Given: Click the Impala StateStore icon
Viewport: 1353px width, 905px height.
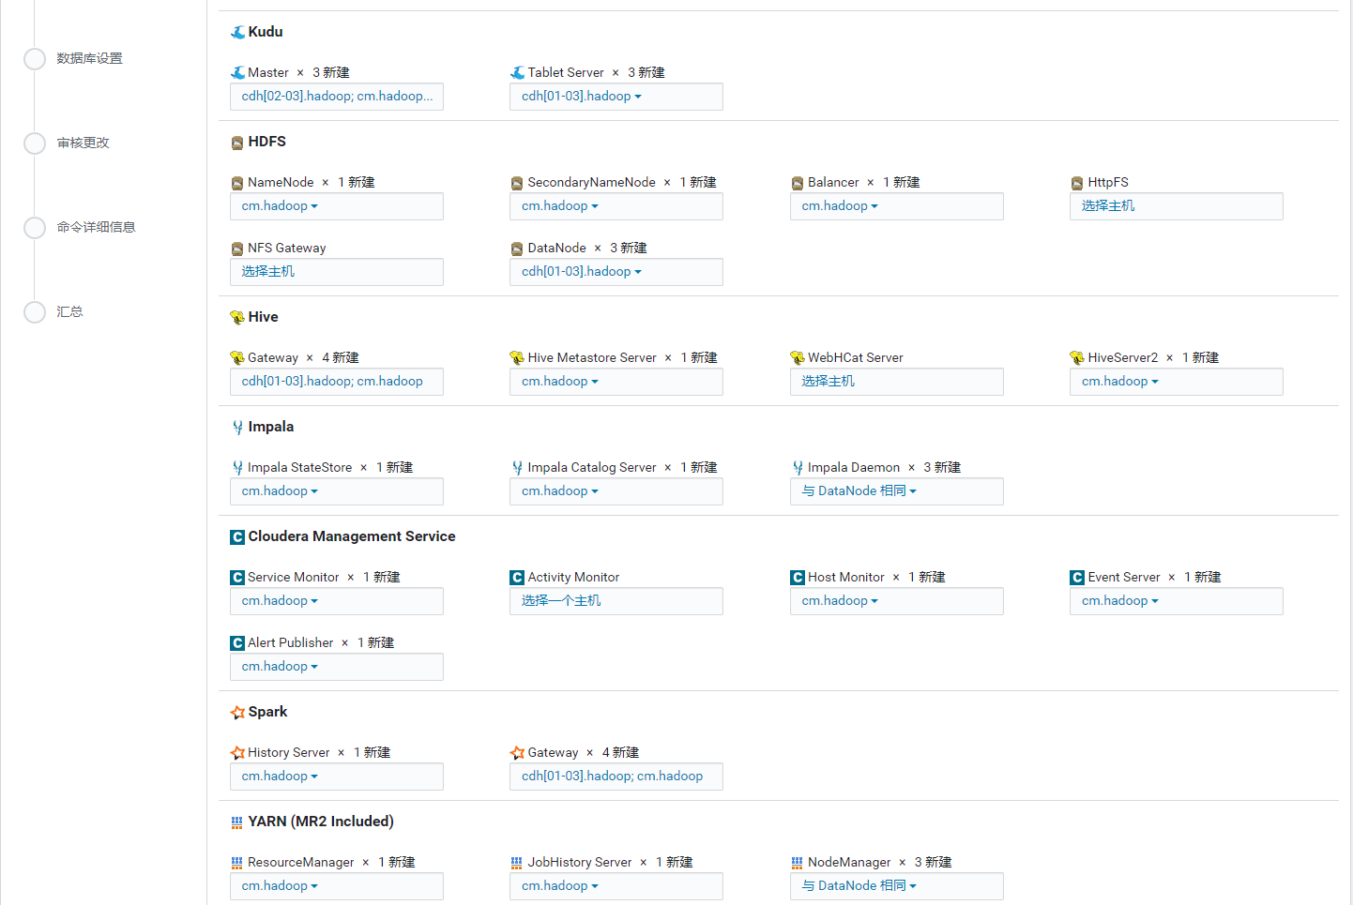Looking at the screenshot, I should pyautogui.click(x=237, y=468).
